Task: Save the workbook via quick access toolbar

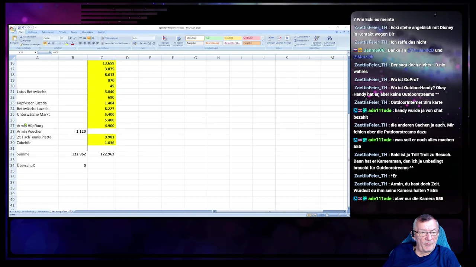Action: (19, 27)
